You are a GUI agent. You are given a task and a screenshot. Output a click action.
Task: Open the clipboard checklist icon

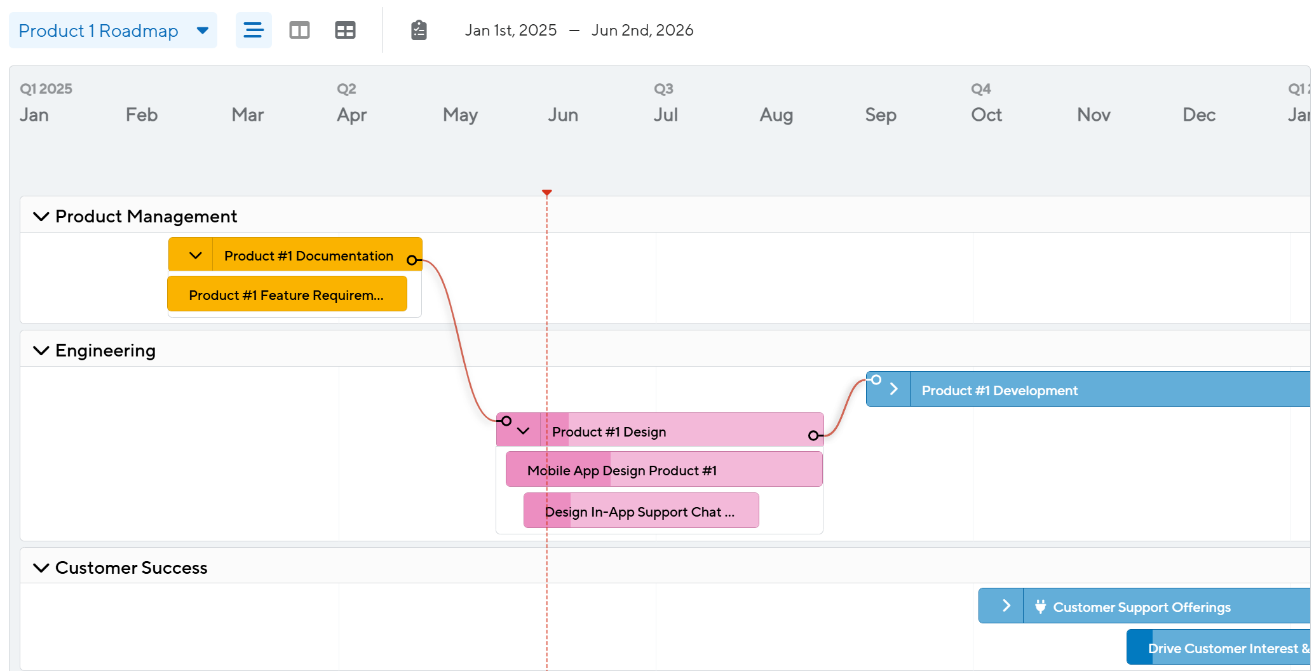click(x=419, y=30)
